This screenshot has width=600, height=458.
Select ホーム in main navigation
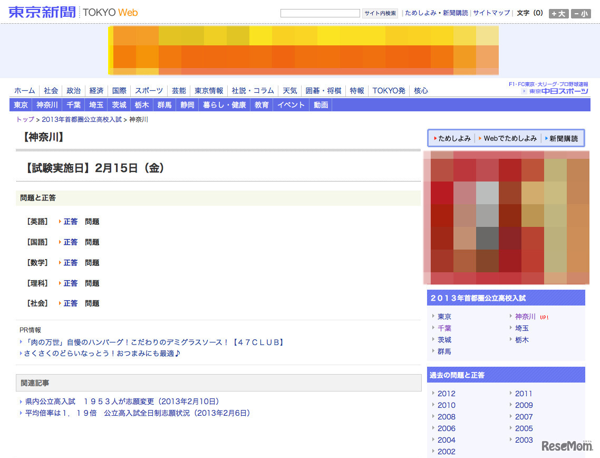point(24,91)
